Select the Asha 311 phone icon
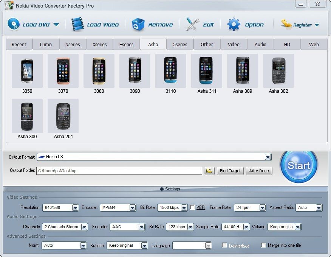 point(206,72)
